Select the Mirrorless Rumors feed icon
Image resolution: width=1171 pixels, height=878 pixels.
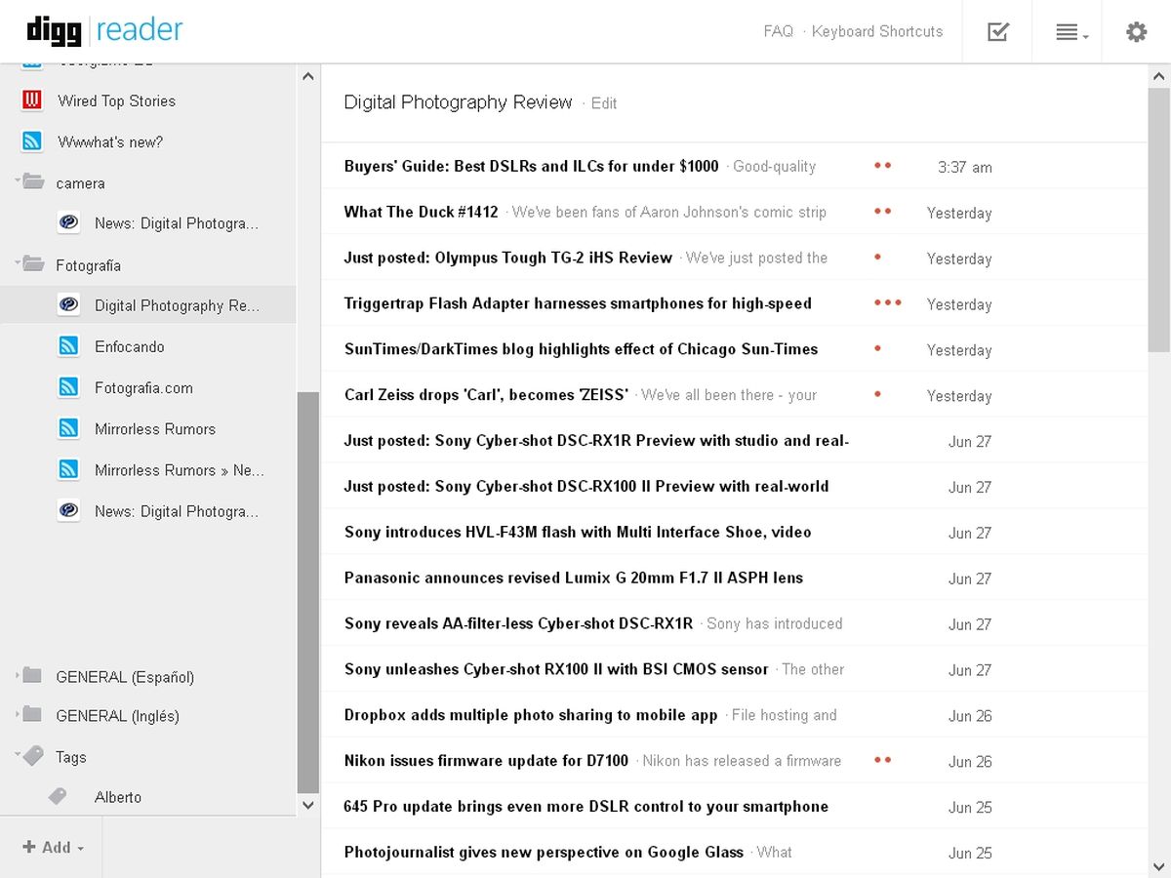pyautogui.click(x=68, y=428)
